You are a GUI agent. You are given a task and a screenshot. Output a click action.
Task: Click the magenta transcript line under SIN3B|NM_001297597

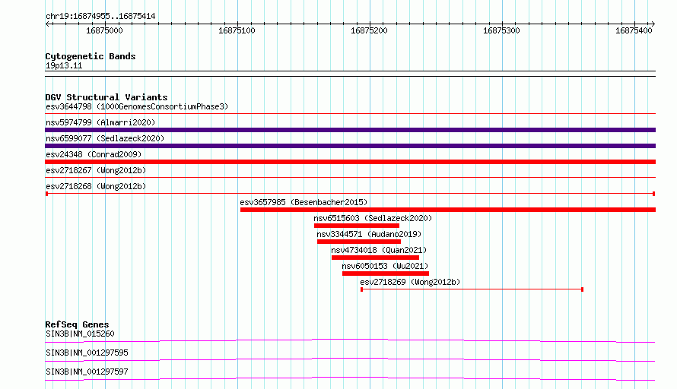click(x=350, y=378)
